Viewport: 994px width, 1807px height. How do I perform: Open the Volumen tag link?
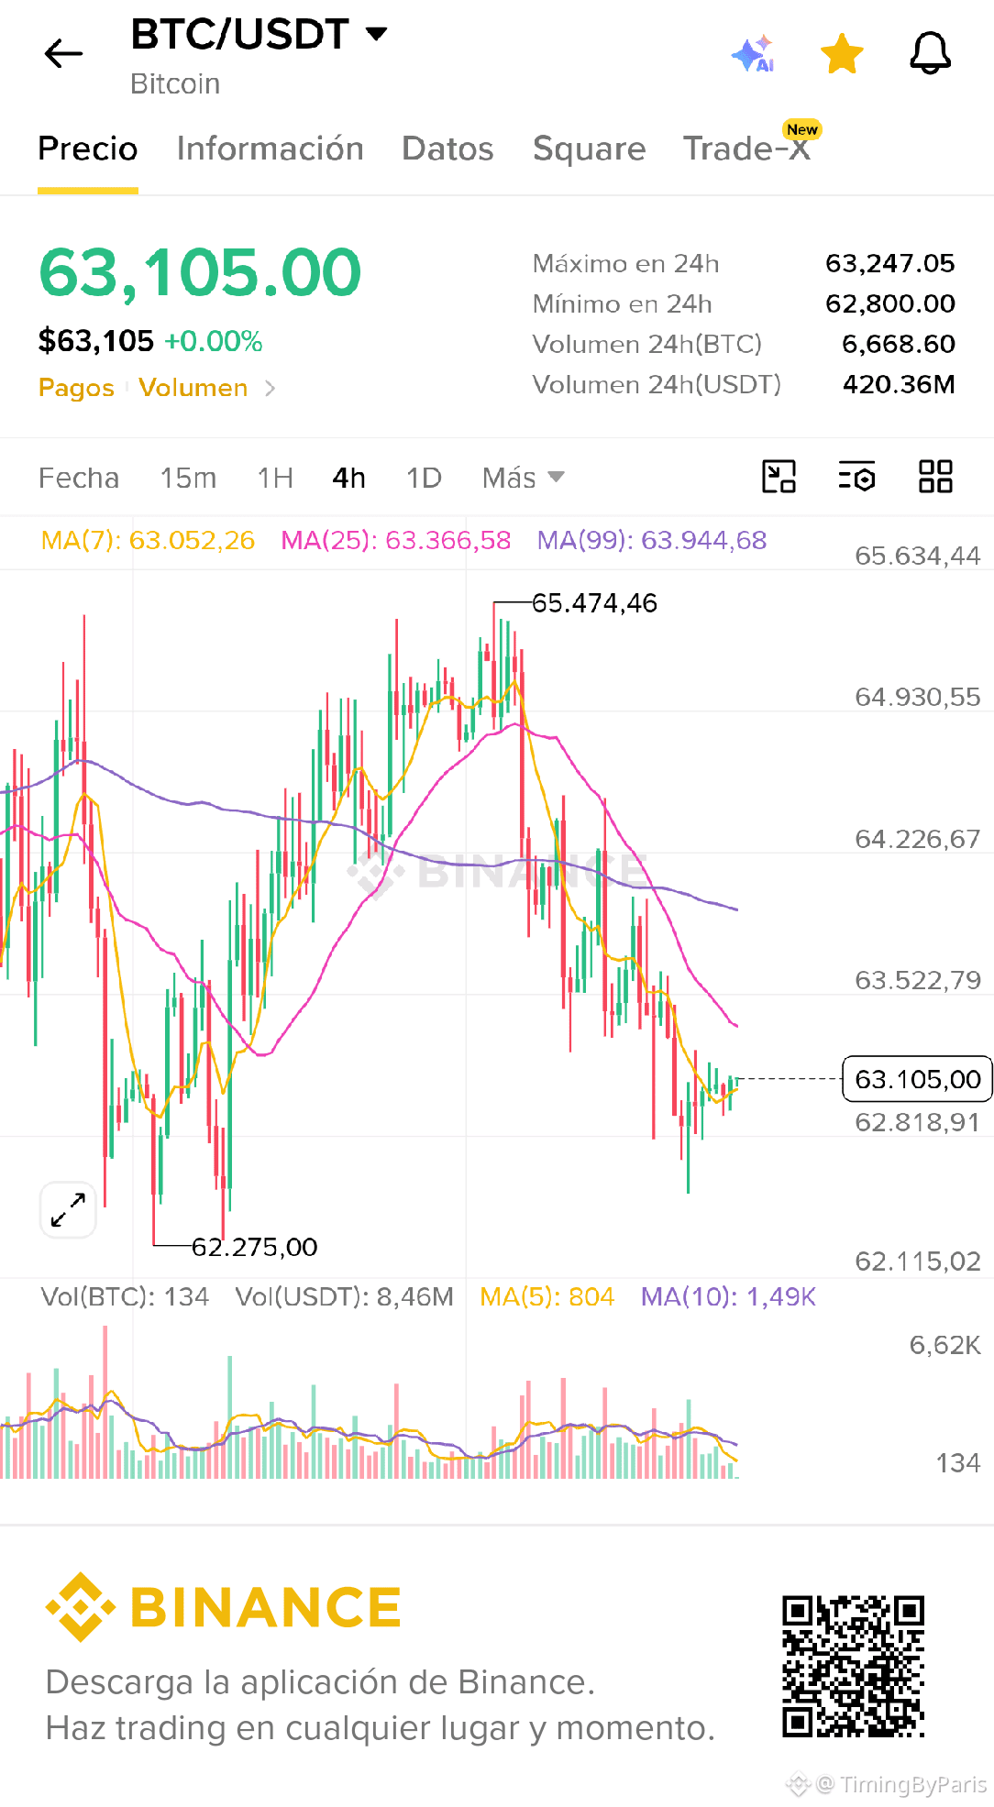click(193, 388)
